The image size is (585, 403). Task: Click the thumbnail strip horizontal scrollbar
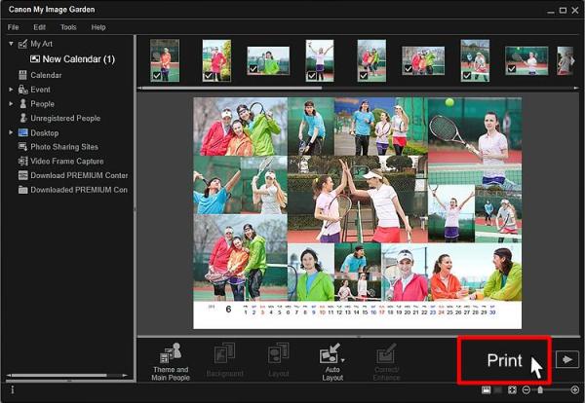tap(232, 89)
